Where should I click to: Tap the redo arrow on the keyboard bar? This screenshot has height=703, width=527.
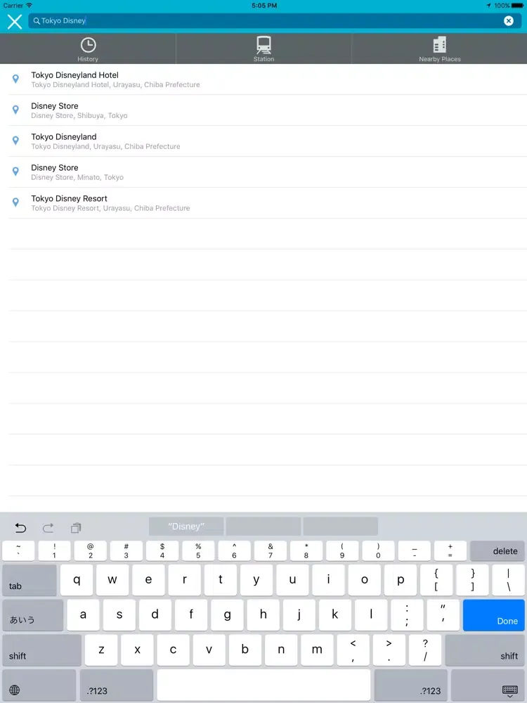click(48, 528)
